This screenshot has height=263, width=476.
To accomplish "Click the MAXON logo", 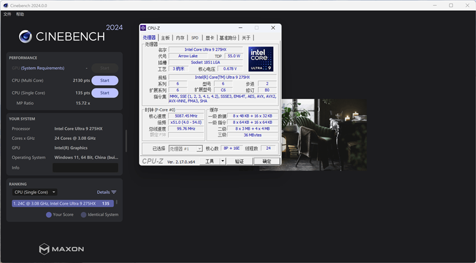I will pos(62,249).
